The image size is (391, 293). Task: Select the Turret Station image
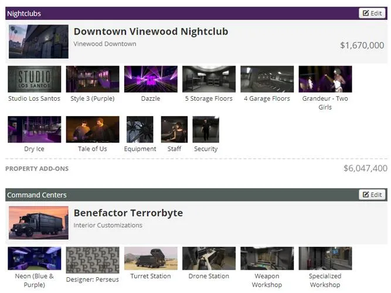click(x=151, y=258)
